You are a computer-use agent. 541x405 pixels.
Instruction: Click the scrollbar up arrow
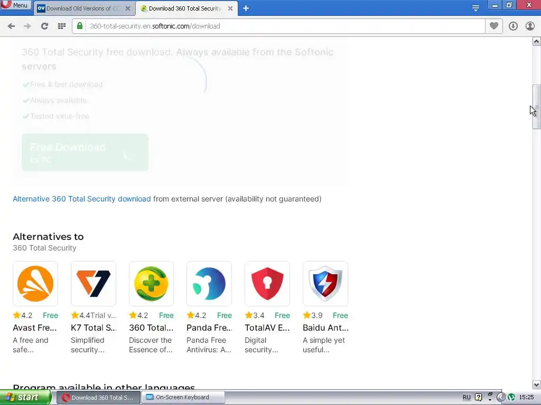click(536, 41)
